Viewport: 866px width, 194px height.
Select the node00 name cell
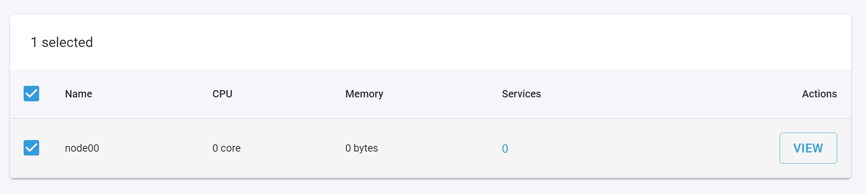click(82, 148)
